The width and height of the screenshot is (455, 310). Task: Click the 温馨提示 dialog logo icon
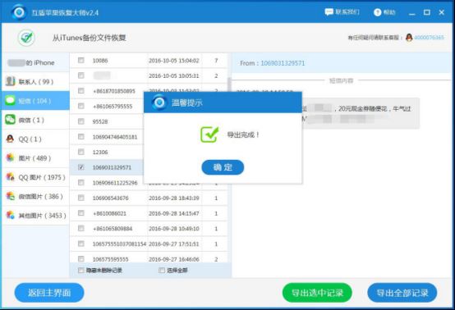pos(159,103)
